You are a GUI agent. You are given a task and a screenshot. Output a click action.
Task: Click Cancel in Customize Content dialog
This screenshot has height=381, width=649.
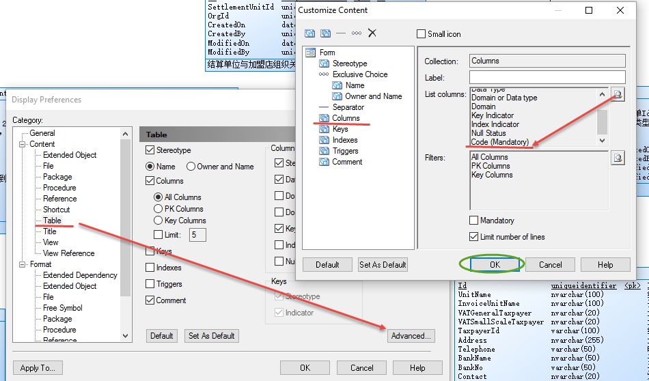tap(550, 265)
